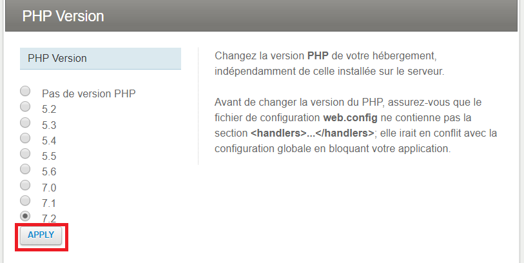524x263 pixels.
Task: Click the 7.0 version label
Action: coord(49,188)
